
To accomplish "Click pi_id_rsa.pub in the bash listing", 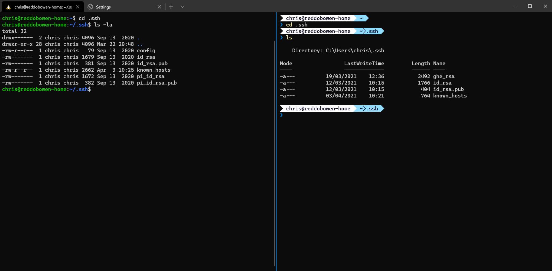I will pos(157,83).
